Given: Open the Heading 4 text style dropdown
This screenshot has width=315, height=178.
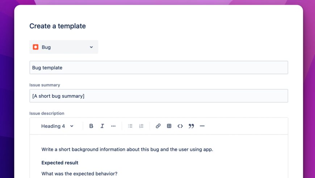Looking at the screenshot, I should tap(57, 126).
